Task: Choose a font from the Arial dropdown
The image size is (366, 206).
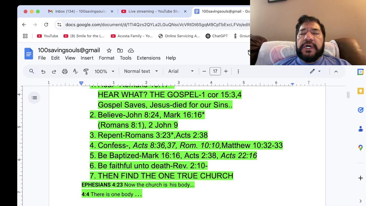Action: pos(181,71)
